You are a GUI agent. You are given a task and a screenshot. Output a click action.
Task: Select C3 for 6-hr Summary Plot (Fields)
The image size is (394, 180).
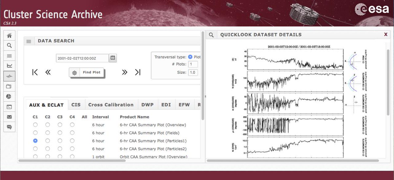click(60, 133)
